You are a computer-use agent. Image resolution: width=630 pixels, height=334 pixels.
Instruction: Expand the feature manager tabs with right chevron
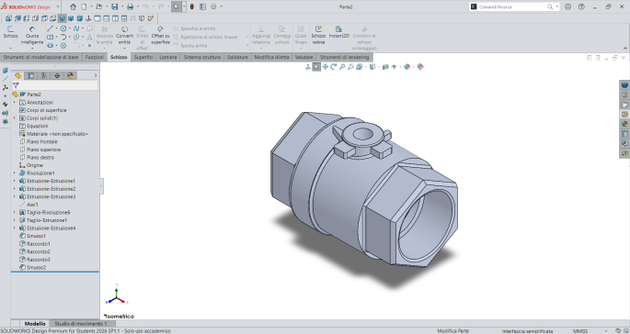(96, 75)
